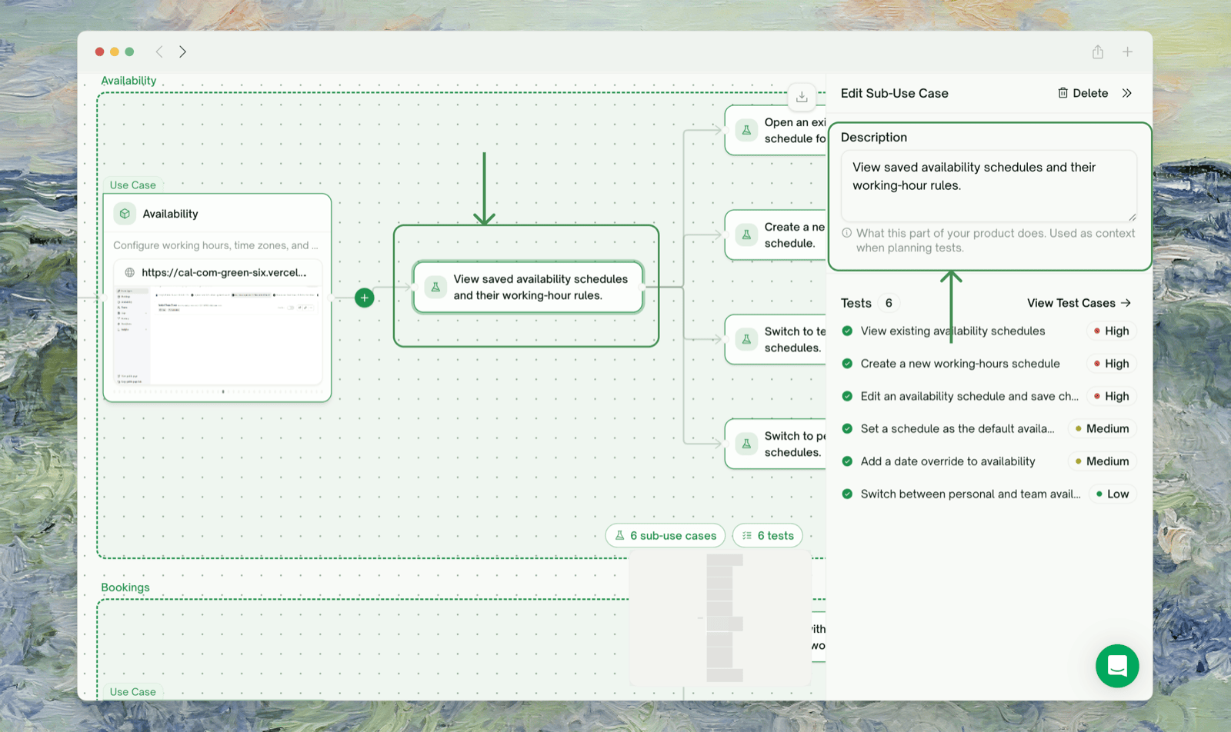1231x732 pixels.
Task: Click the canvas minimap overview
Action: (720, 617)
